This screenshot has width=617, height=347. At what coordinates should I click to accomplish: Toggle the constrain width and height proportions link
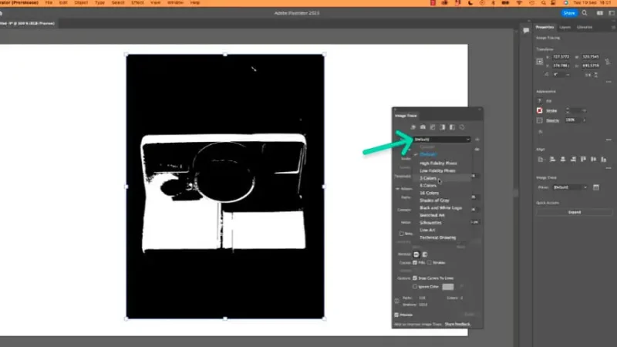[608, 62]
